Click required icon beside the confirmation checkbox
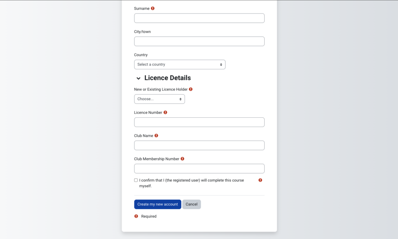Viewport: 398px width, 239px height. 260,180
